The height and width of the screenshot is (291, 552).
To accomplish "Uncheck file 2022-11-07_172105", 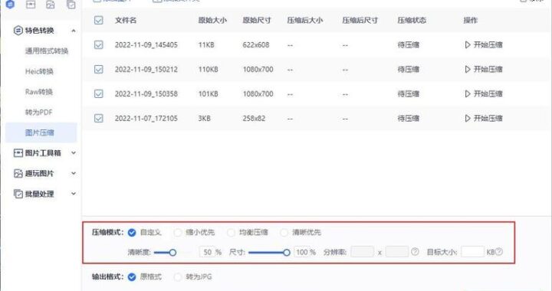I will click(x=99, y=118).
